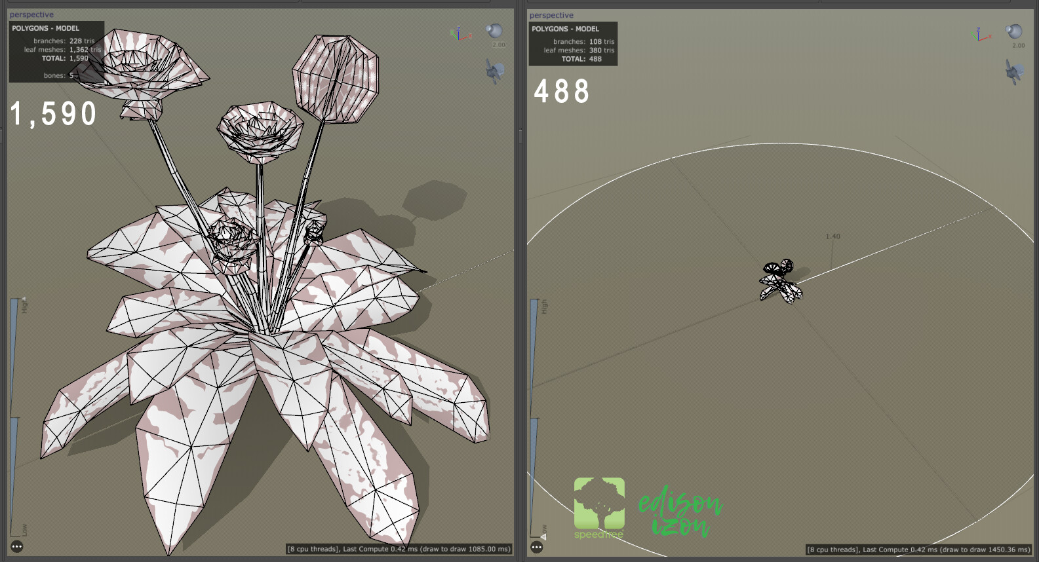The image size is (1039, 562).
Task: Click the 'POLYGONS - MODEL' header in left viewport
Action: [45, 28]
